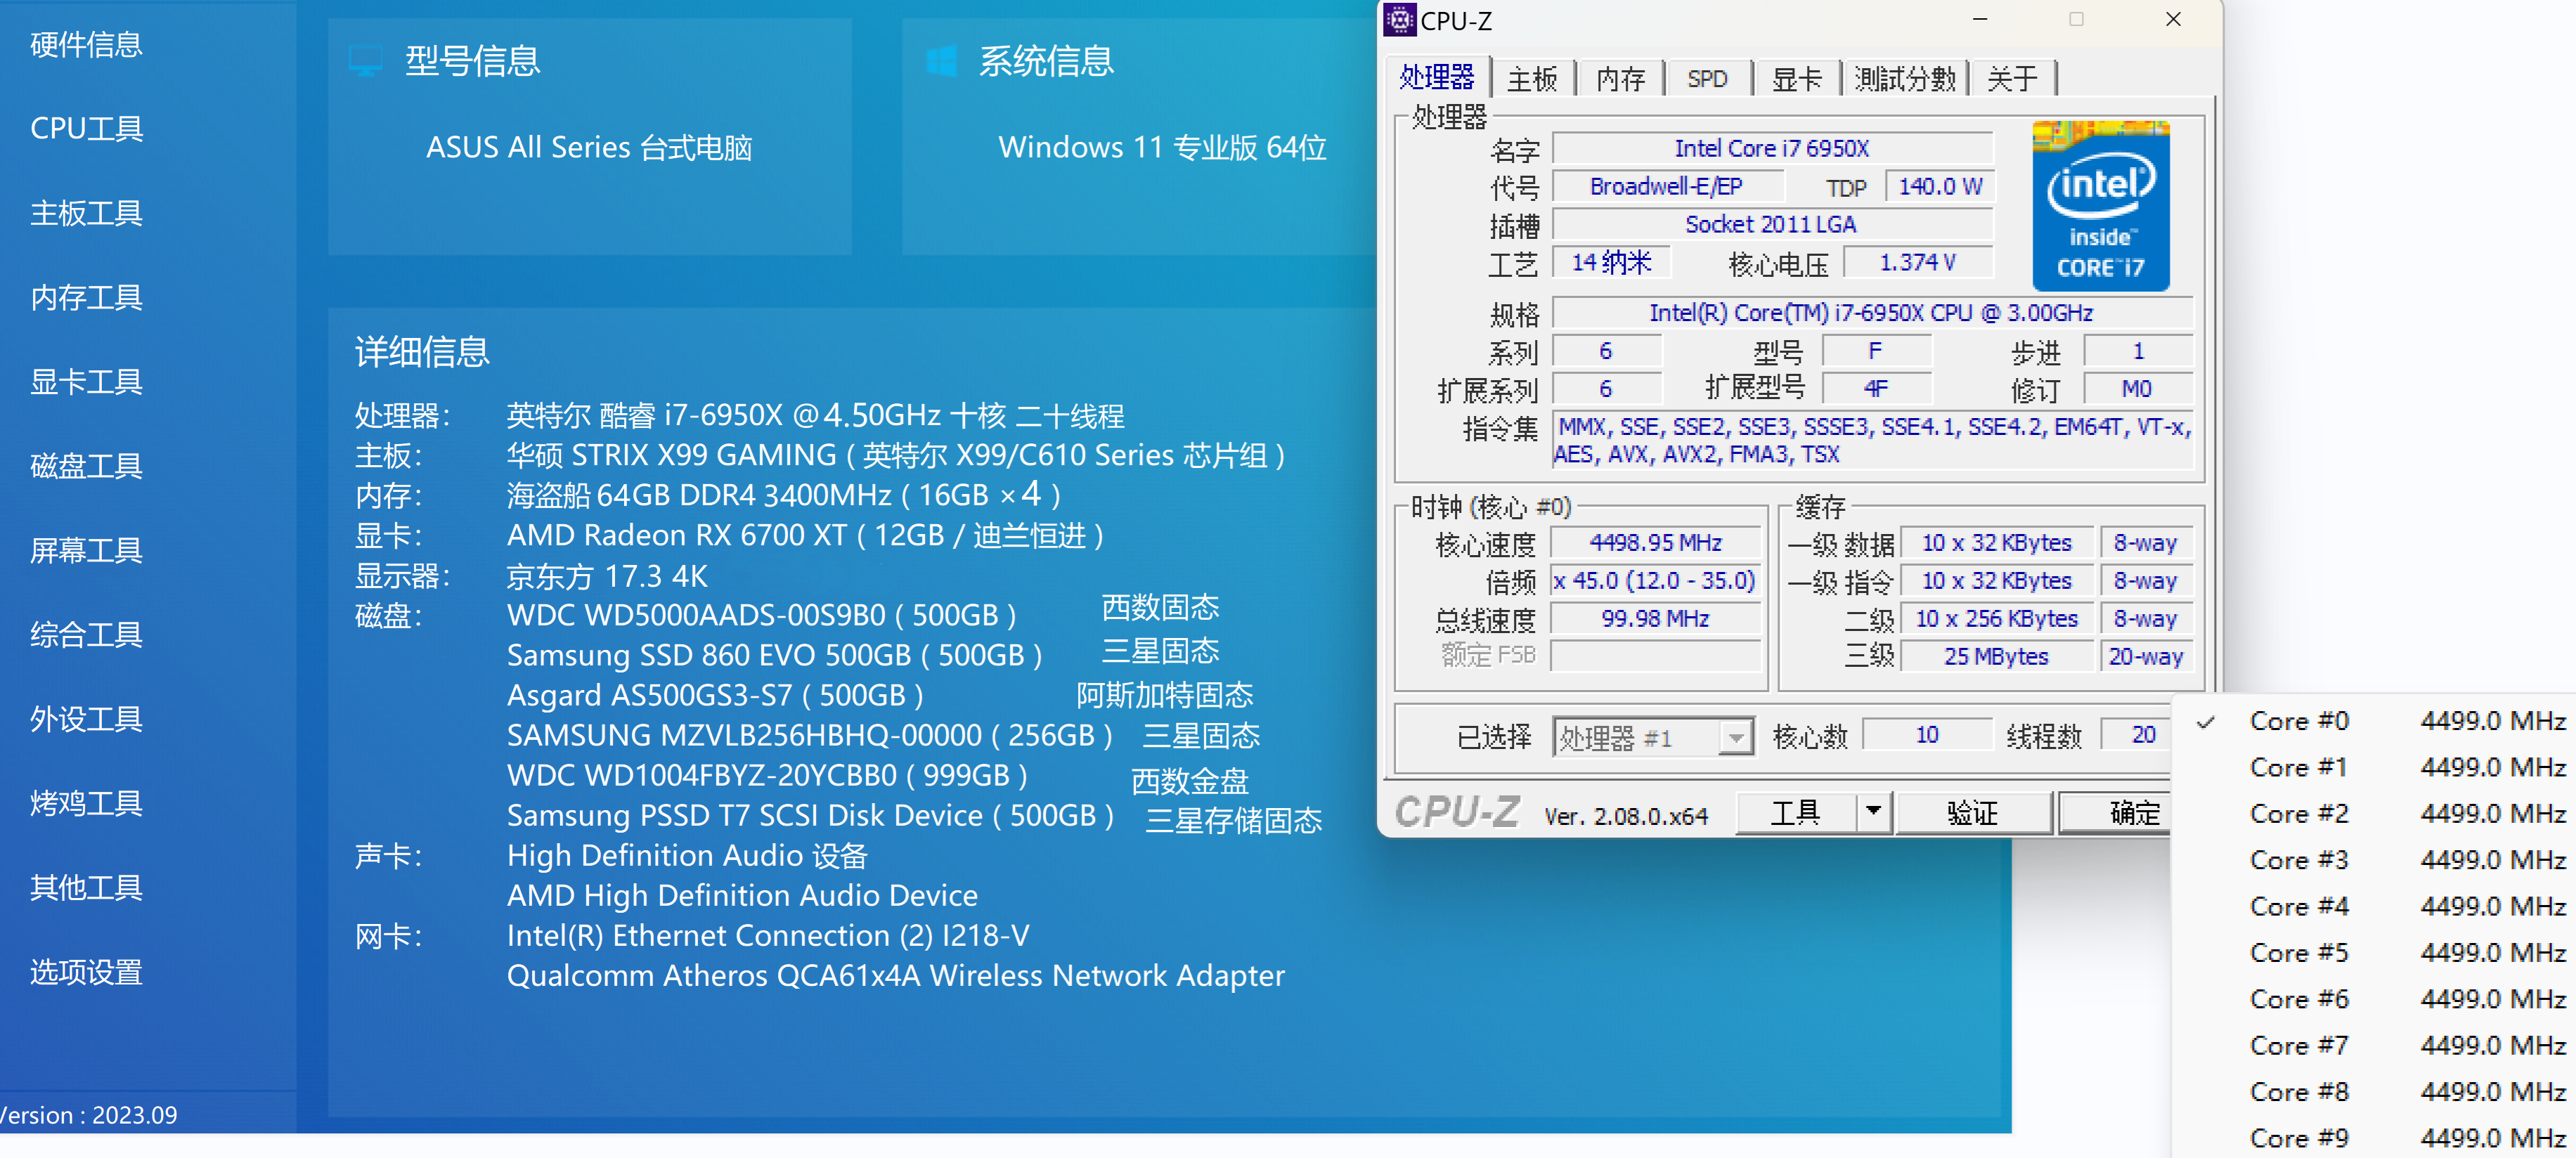Select Core #5 in the core list
This screenshot has height=1158, width=2576.
click(x=2375, y=952)
